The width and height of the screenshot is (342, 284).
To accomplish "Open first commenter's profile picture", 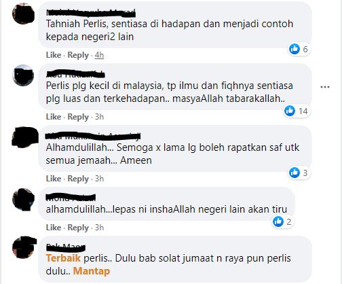I will 23,14.
